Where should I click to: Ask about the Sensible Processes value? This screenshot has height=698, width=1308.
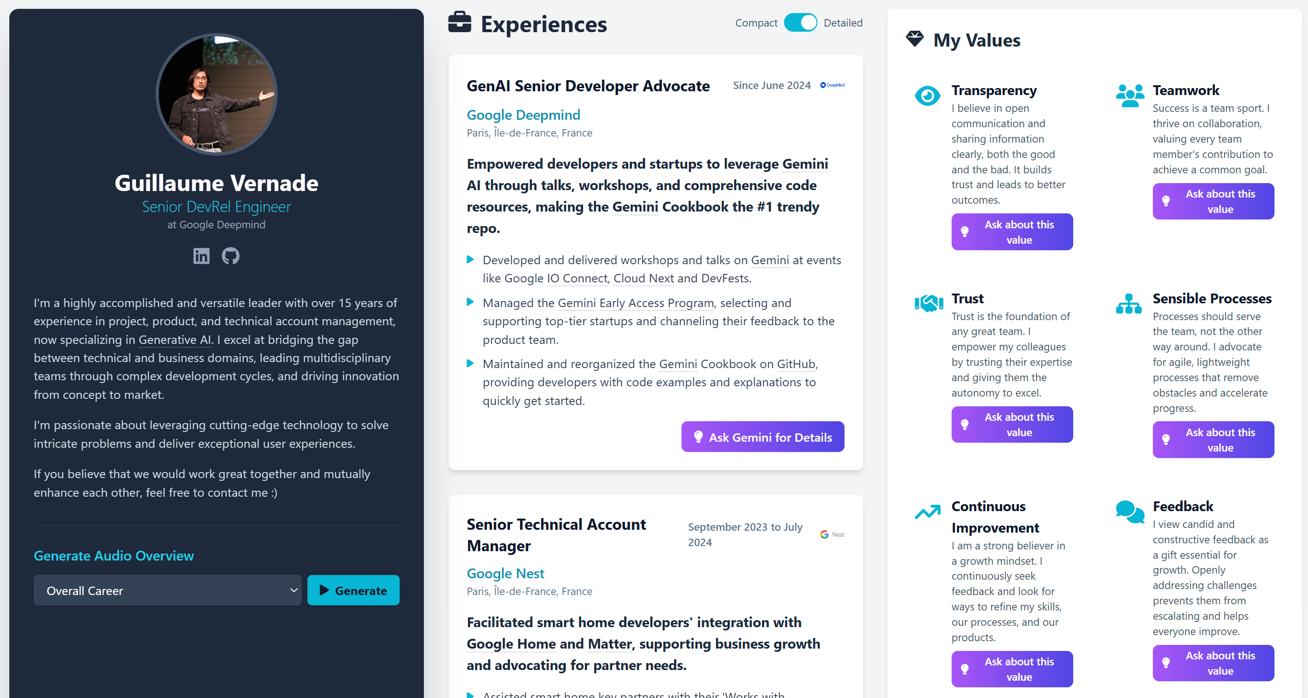(x=1213, y=440)
